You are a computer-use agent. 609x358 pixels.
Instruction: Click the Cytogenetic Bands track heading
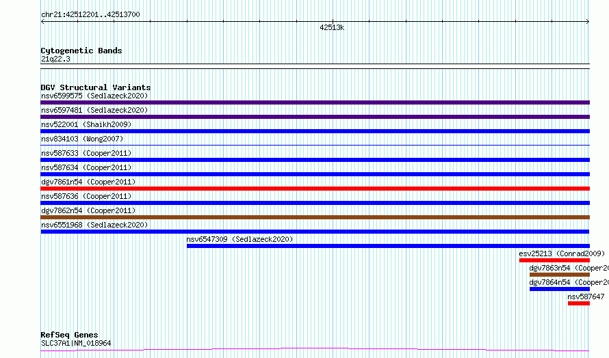[x=81, y=51]
